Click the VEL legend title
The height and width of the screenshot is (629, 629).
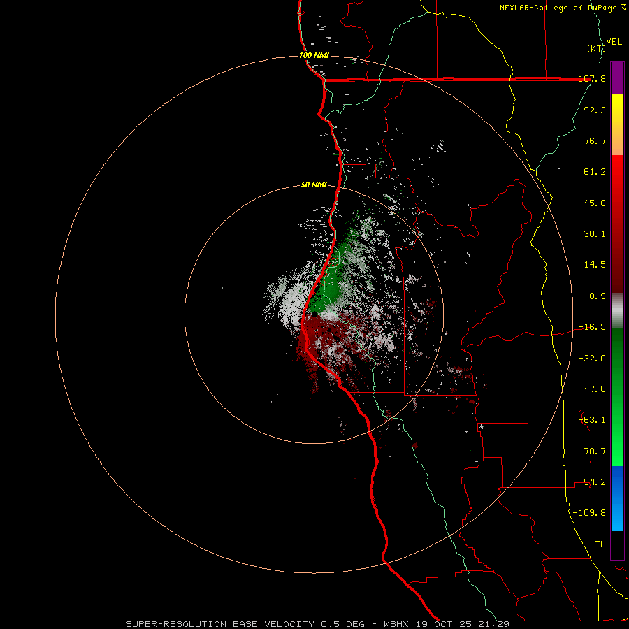[x=614, y=42]
